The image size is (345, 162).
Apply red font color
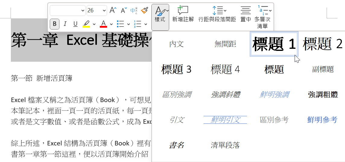(103, 24)
